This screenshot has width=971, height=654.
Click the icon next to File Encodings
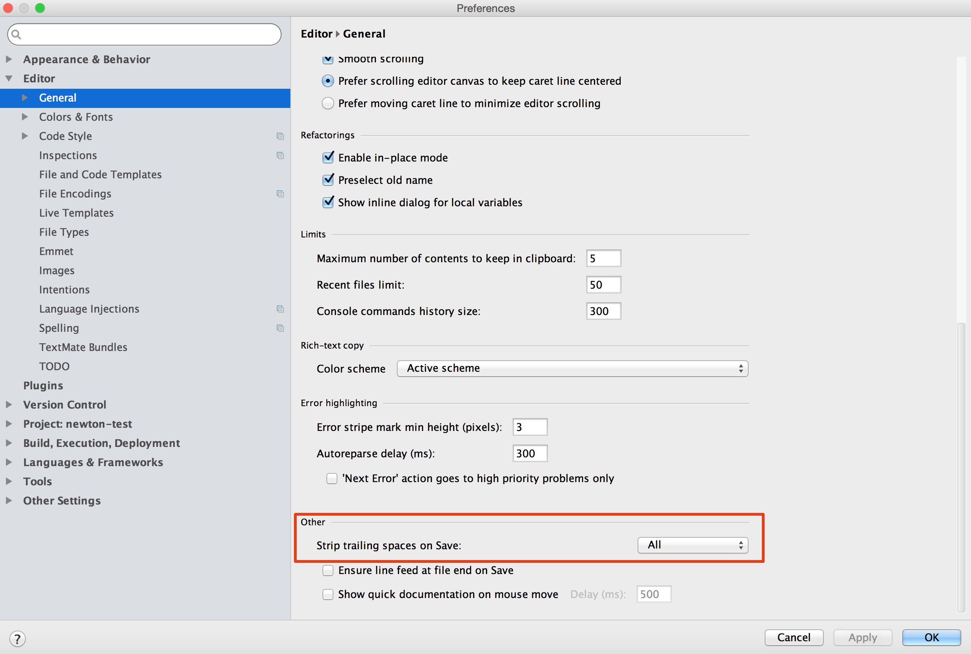(280, 193)
